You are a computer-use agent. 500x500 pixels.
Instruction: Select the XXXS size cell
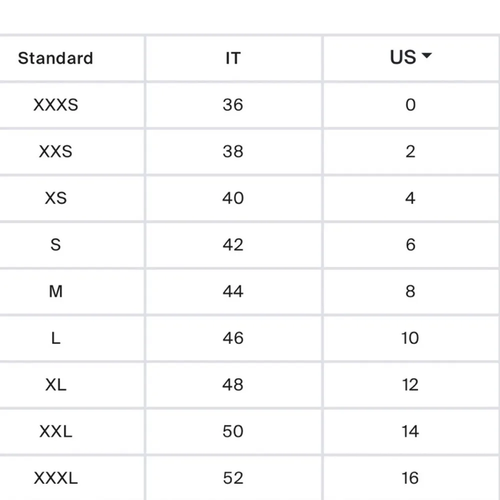(55, 105)
